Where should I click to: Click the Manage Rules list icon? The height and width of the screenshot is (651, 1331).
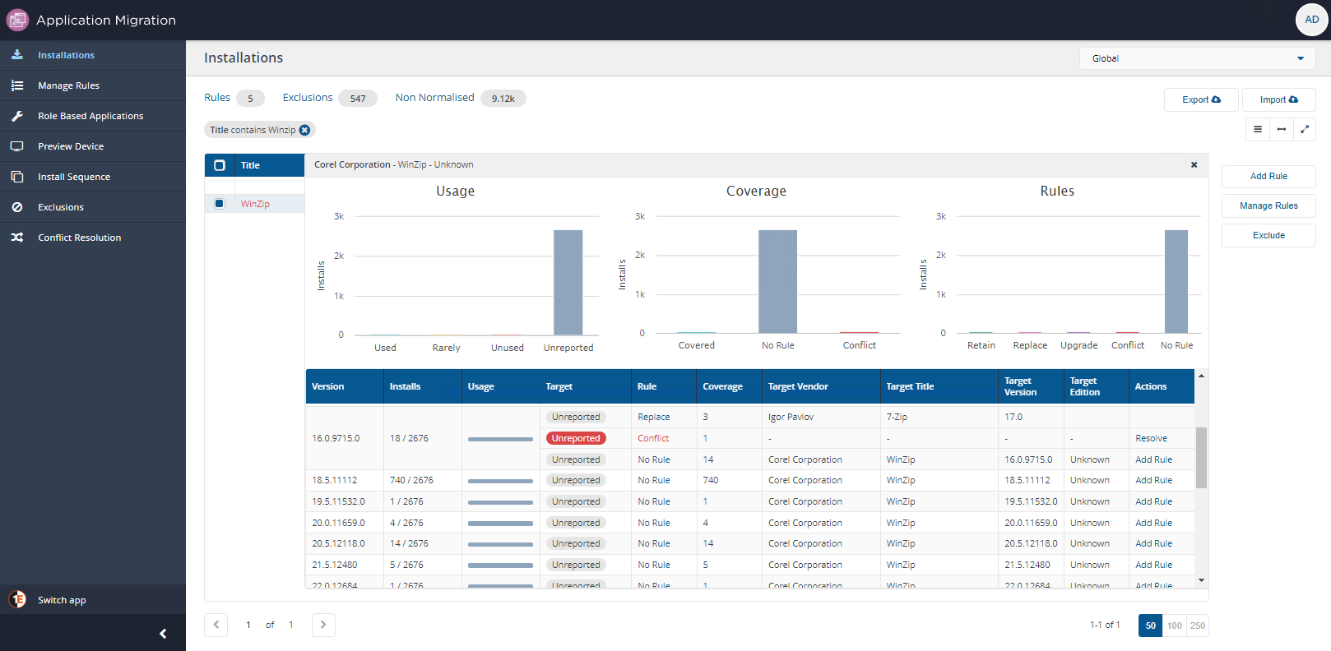pos(17,85)
